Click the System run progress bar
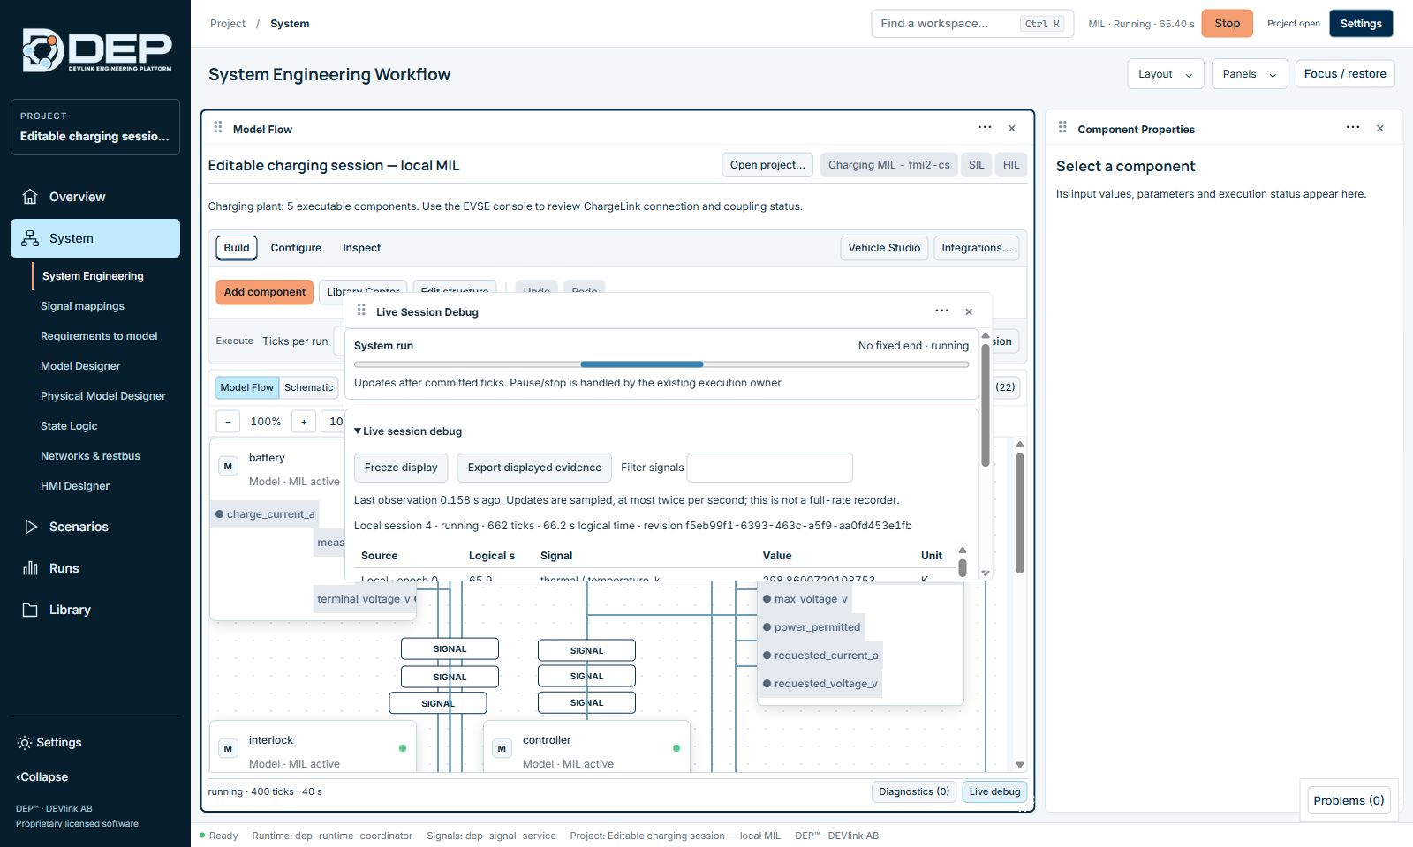The height and width of the screenshot is (847, 1413). (661, 364)
